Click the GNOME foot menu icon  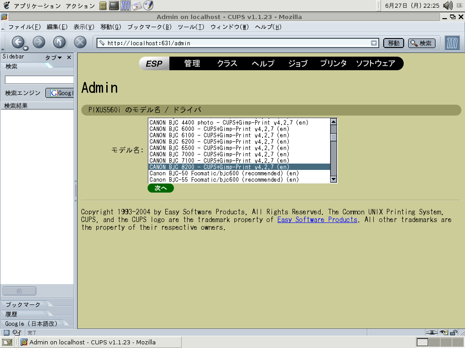[x=6, y=5]
